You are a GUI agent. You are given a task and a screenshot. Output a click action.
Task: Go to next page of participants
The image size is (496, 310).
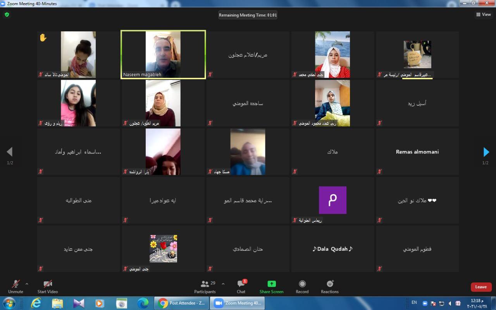click(486, 152)
